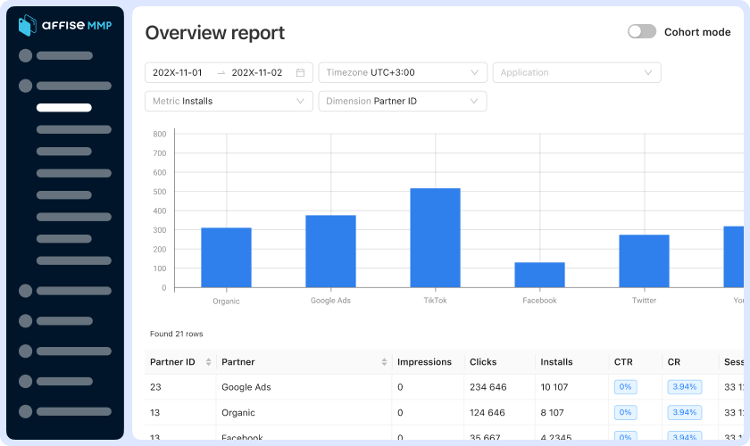The width and height of the screenshot is (750, 446).
Task: Sort by Partner ID column arrows
Action: pyautogui.click(x=209, y=362)
